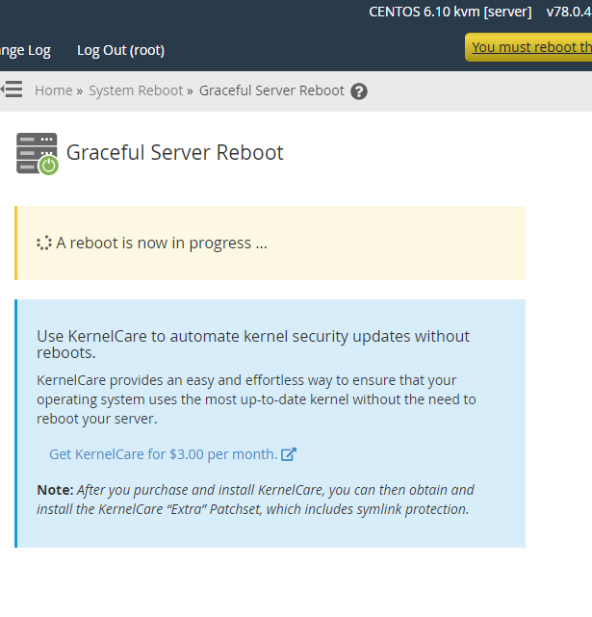Open the Change Log menu item
592x617 pixels.
[25, 50]
